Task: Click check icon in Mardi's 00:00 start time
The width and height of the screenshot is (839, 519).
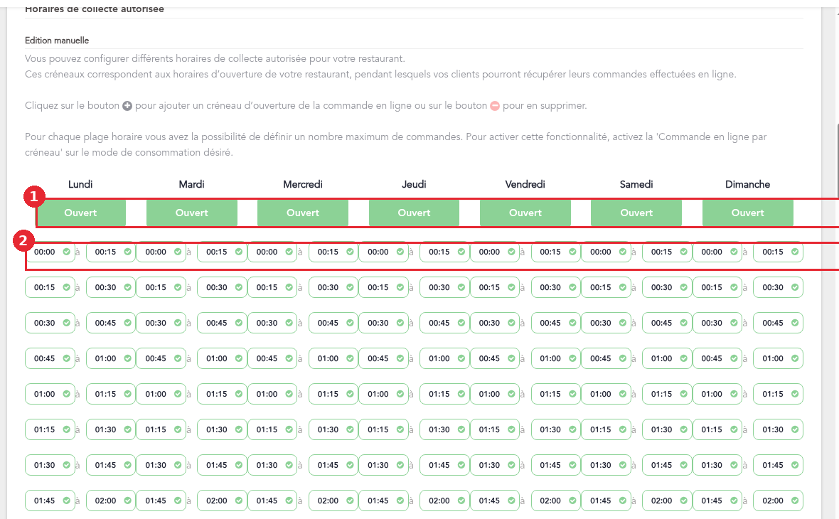Action: 178,252
